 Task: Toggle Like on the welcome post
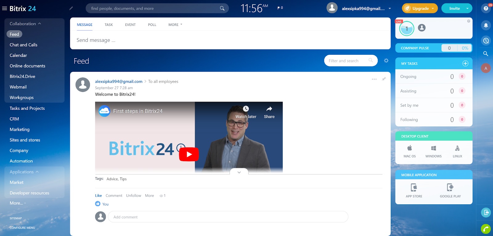pyautogui.click(x=98, y=195)
